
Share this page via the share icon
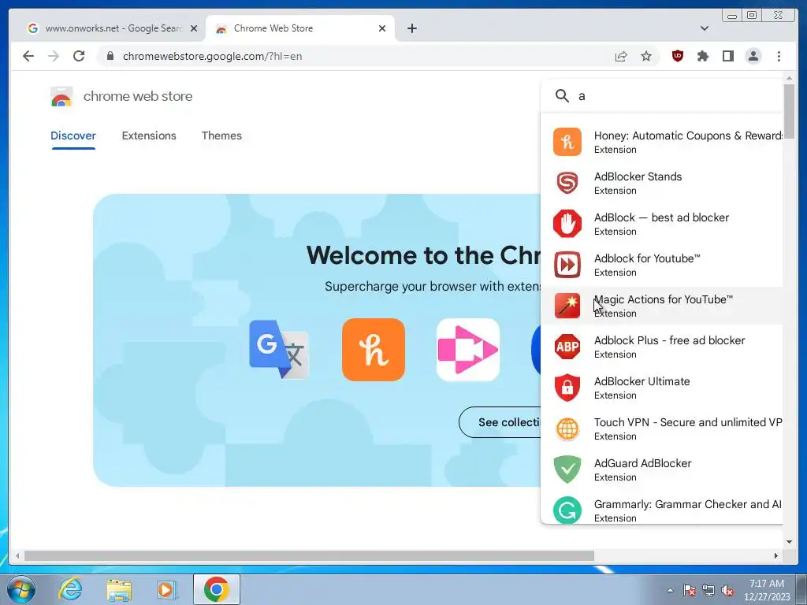[621, 56]
